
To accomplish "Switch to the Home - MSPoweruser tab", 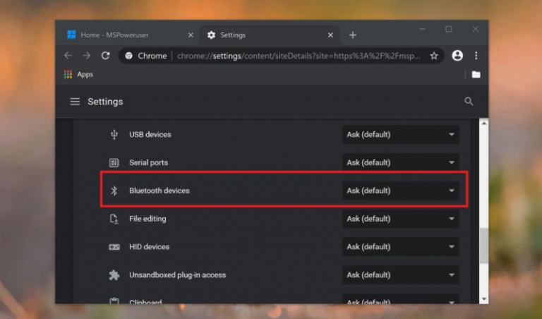I will coord(128,35).
